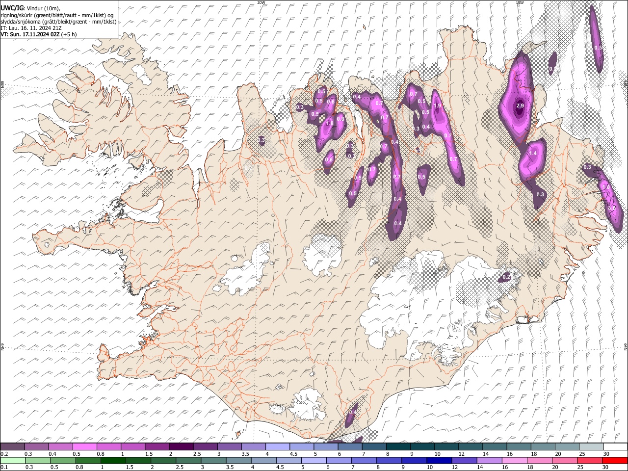Click the 0.3–0.5 light green swatch, lower scale

tap(38, 460)
